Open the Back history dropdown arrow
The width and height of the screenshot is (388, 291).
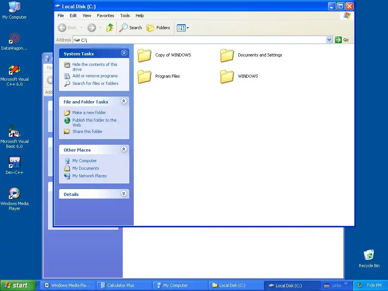[x=81, y=28]
